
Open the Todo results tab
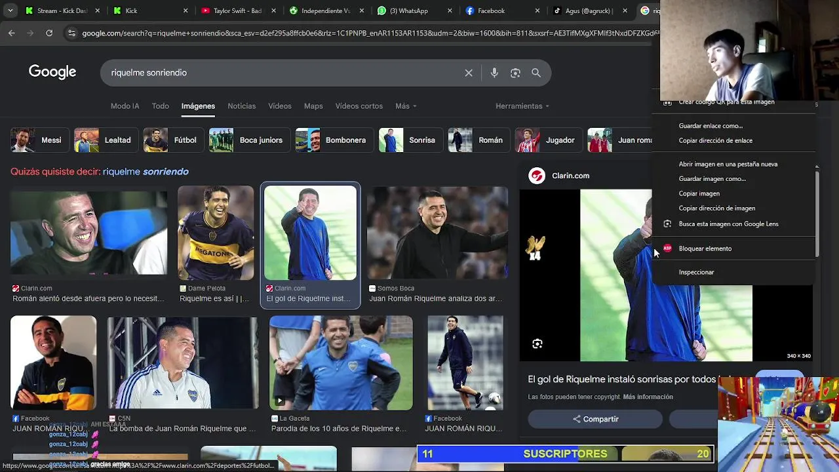coord(161,106)
